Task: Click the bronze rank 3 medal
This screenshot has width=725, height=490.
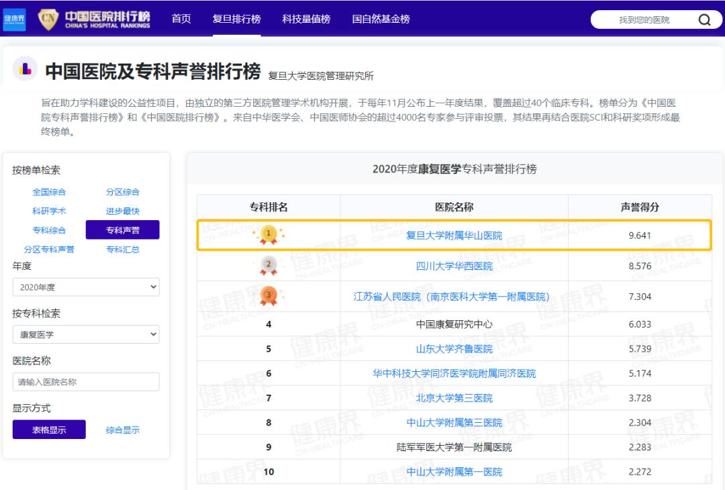Action: (x=269, y=296)
